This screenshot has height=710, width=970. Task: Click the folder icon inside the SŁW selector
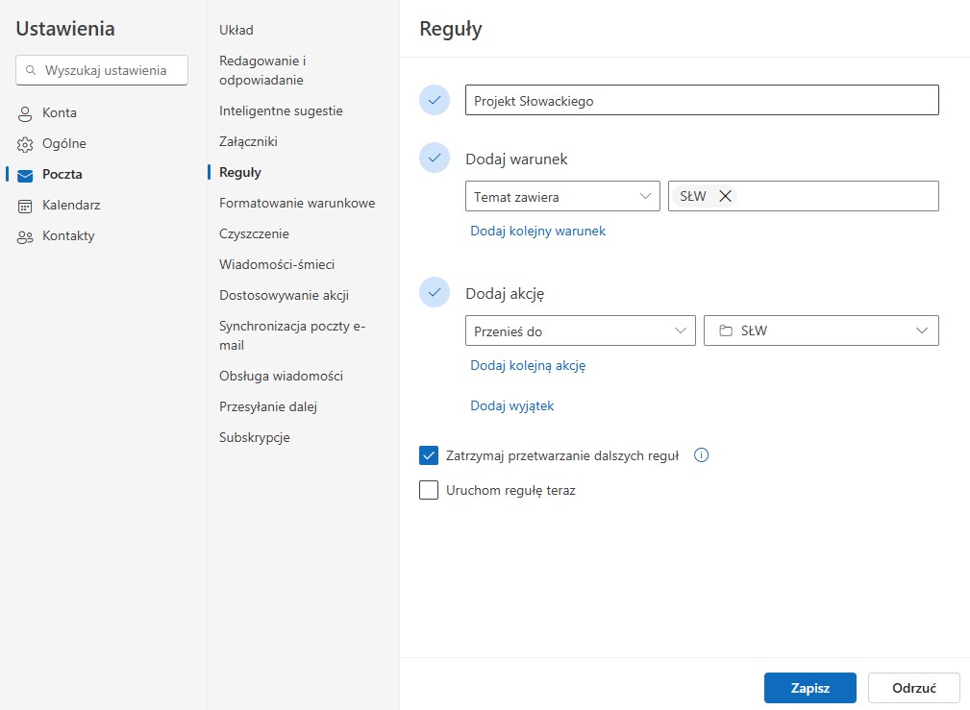726,330
